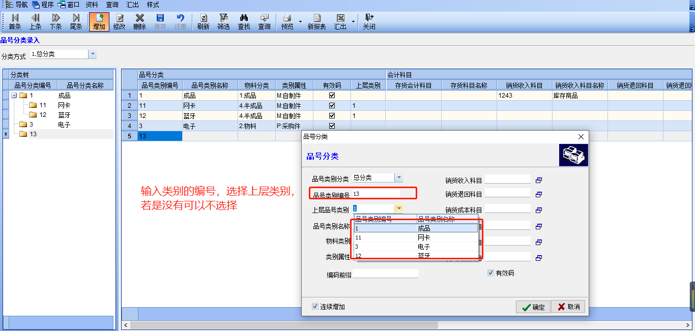Click the 下条 next record icon
Viewport: 695px width, 331px height.
[55, 22]
